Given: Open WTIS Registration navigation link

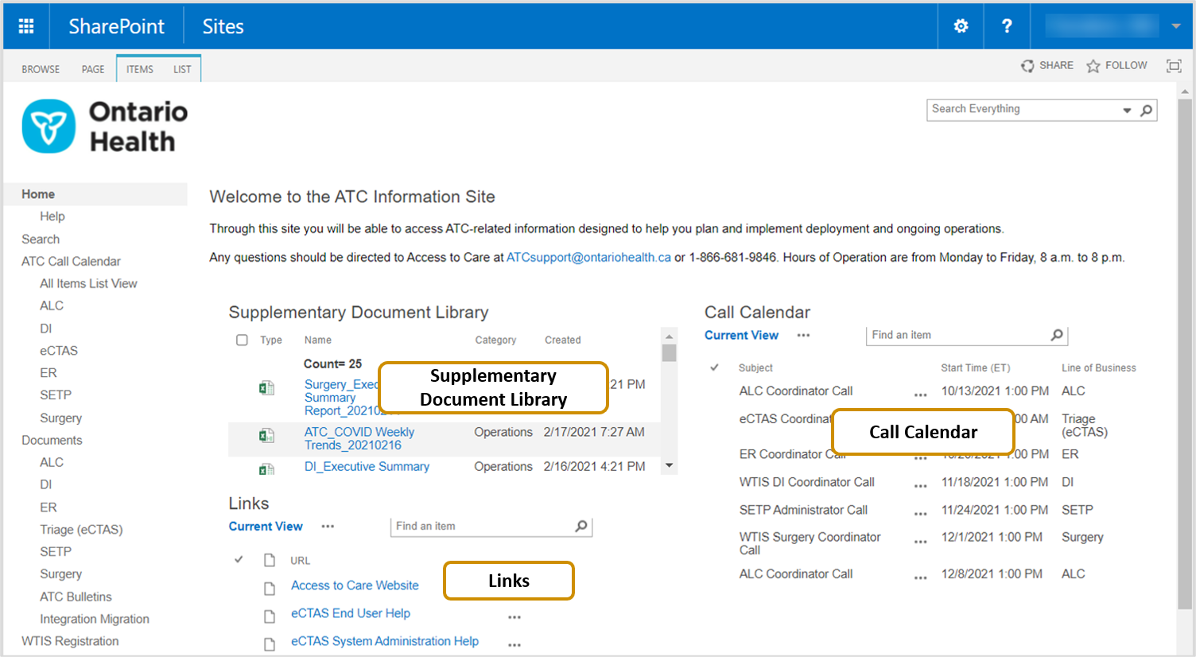Looking at the screenshot, I should click(x=70, y=641).
